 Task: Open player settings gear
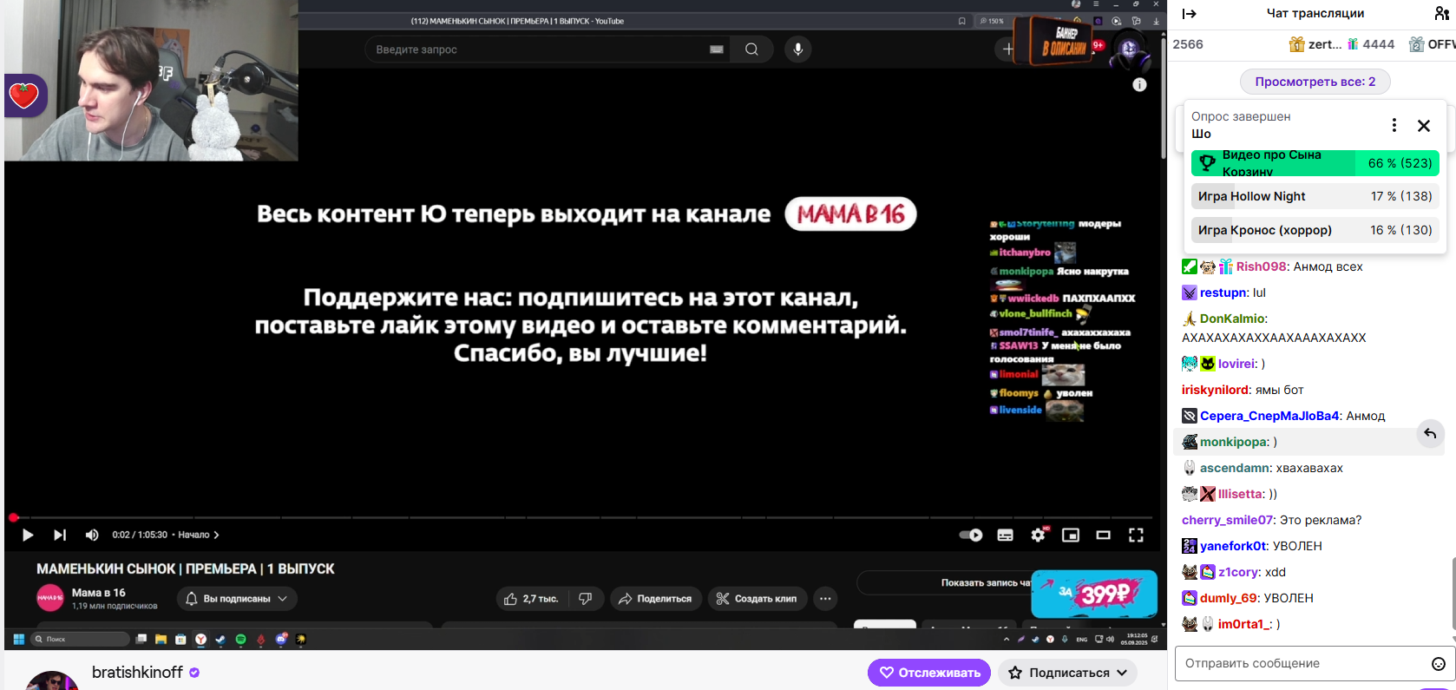[x=1038, y=535]
